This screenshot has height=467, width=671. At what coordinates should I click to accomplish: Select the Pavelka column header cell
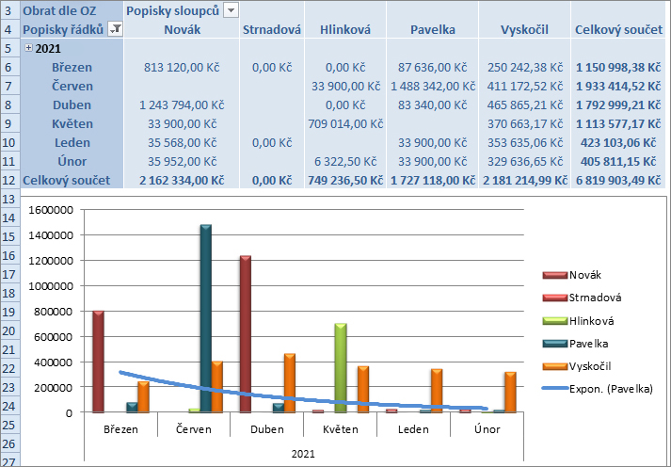point(433,29)
